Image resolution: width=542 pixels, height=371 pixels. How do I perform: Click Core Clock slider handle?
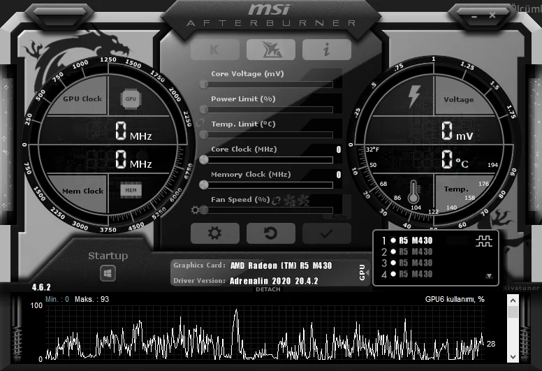tap(204, 159)
